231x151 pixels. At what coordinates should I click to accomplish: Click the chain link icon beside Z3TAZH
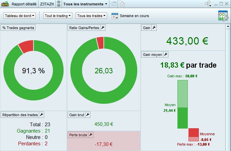(x=59, y=4)
